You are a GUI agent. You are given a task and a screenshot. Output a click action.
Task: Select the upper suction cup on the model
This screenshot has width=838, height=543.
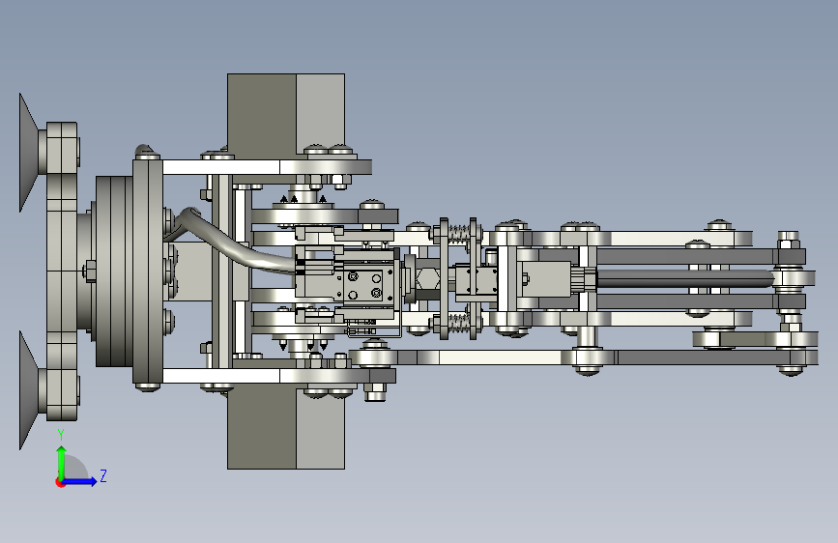tap(29, 153)
